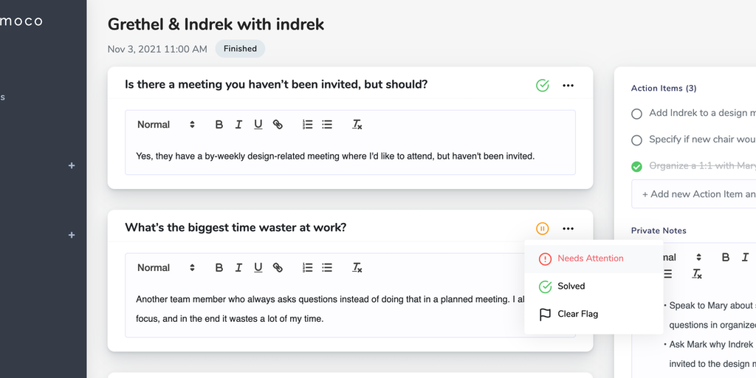The height and width of the screenshot is (378, 756).
Task: Click Underline icon in time waster editor
Action: 258,268
